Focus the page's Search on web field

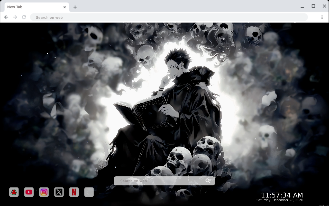coord(164,181)
